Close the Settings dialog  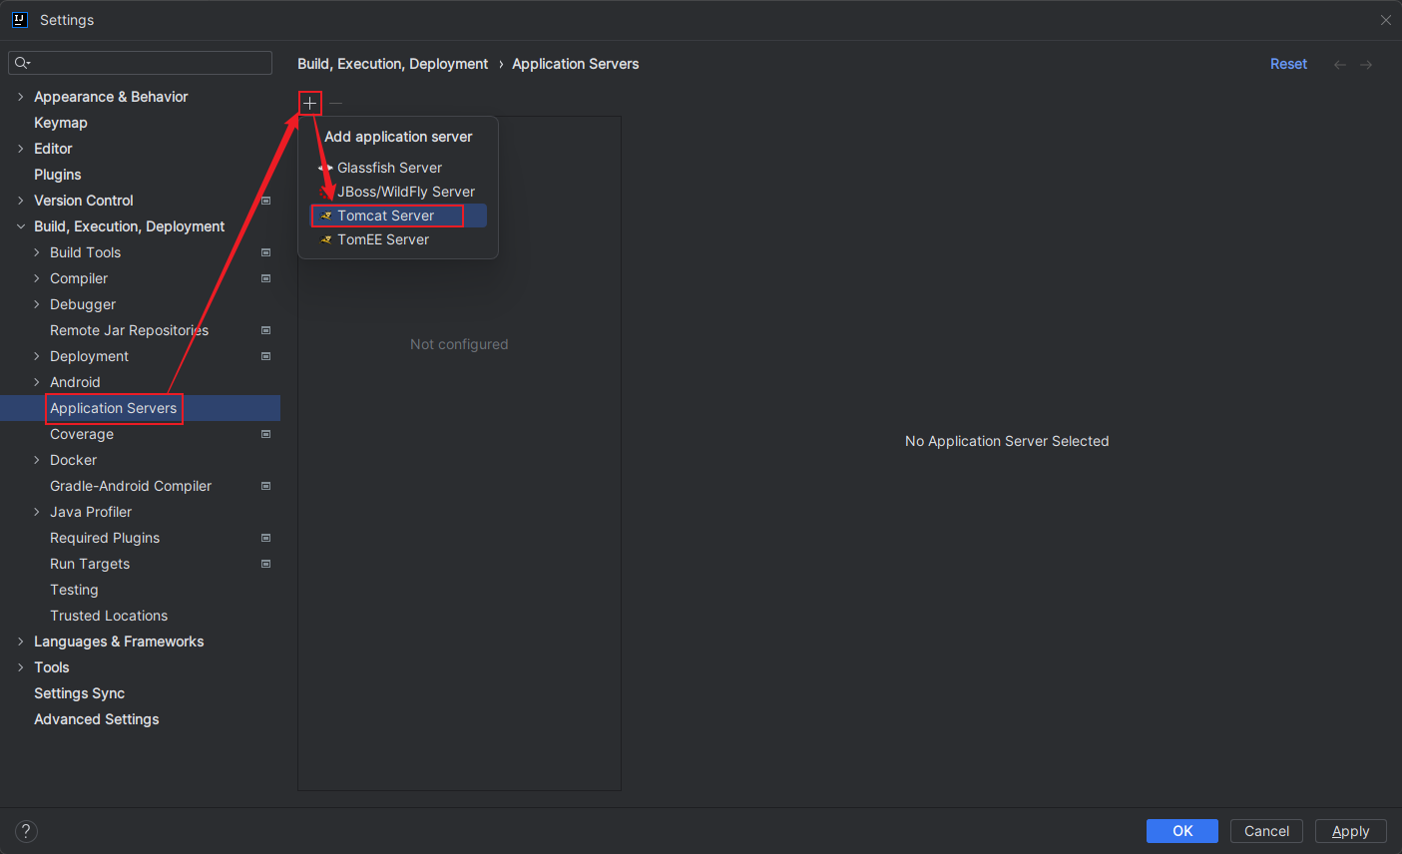[1385, 20]
